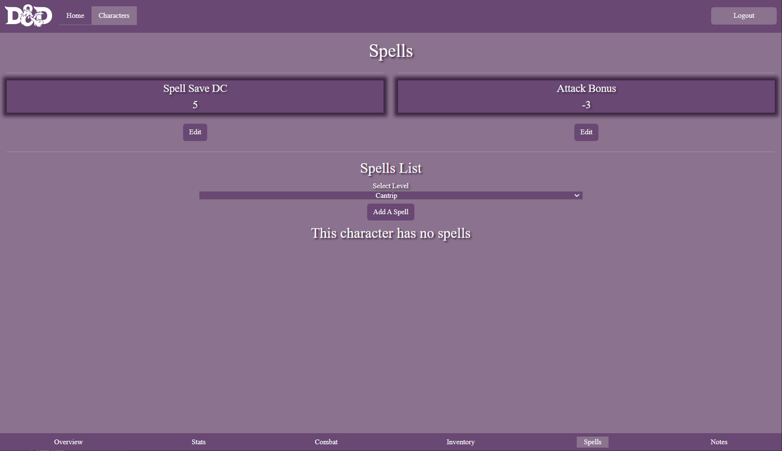Open the Characters nav item

(114, 15)
